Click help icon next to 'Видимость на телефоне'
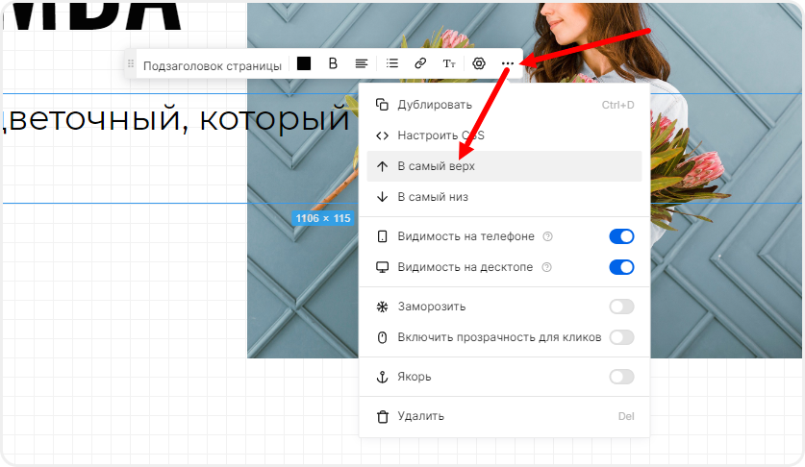 (x=548, y=236)
